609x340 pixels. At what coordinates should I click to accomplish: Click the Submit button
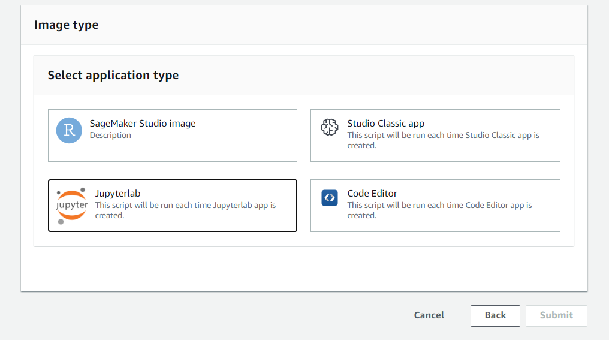coord(556,315)
